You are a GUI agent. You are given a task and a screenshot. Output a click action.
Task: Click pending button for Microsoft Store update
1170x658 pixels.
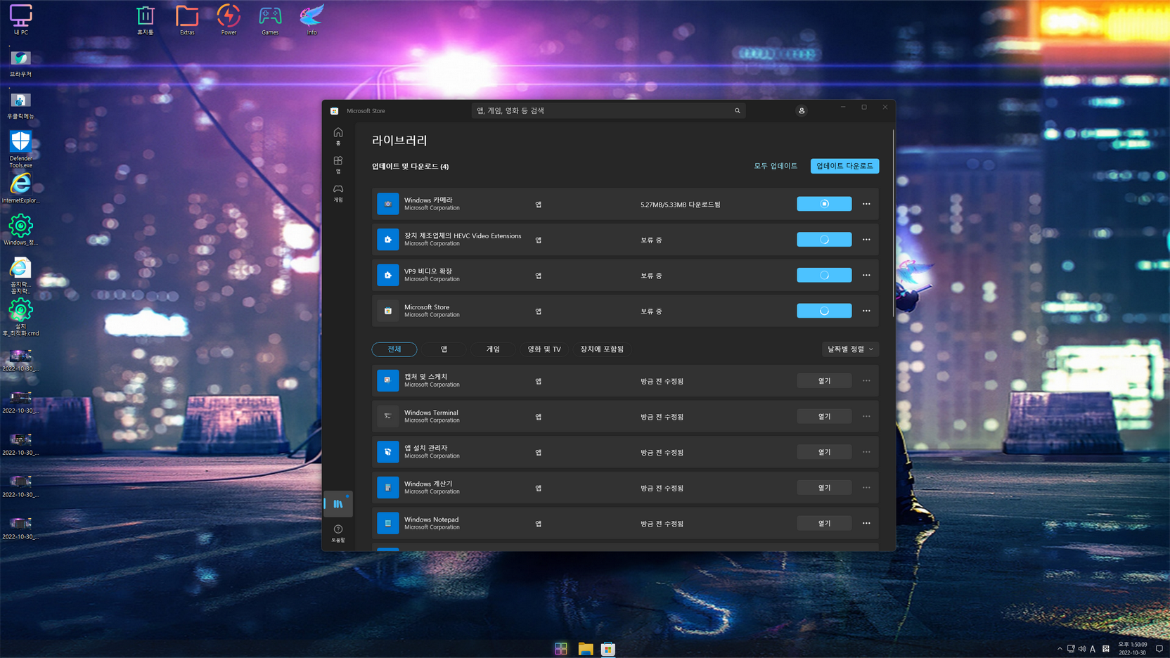coord(824,311)
